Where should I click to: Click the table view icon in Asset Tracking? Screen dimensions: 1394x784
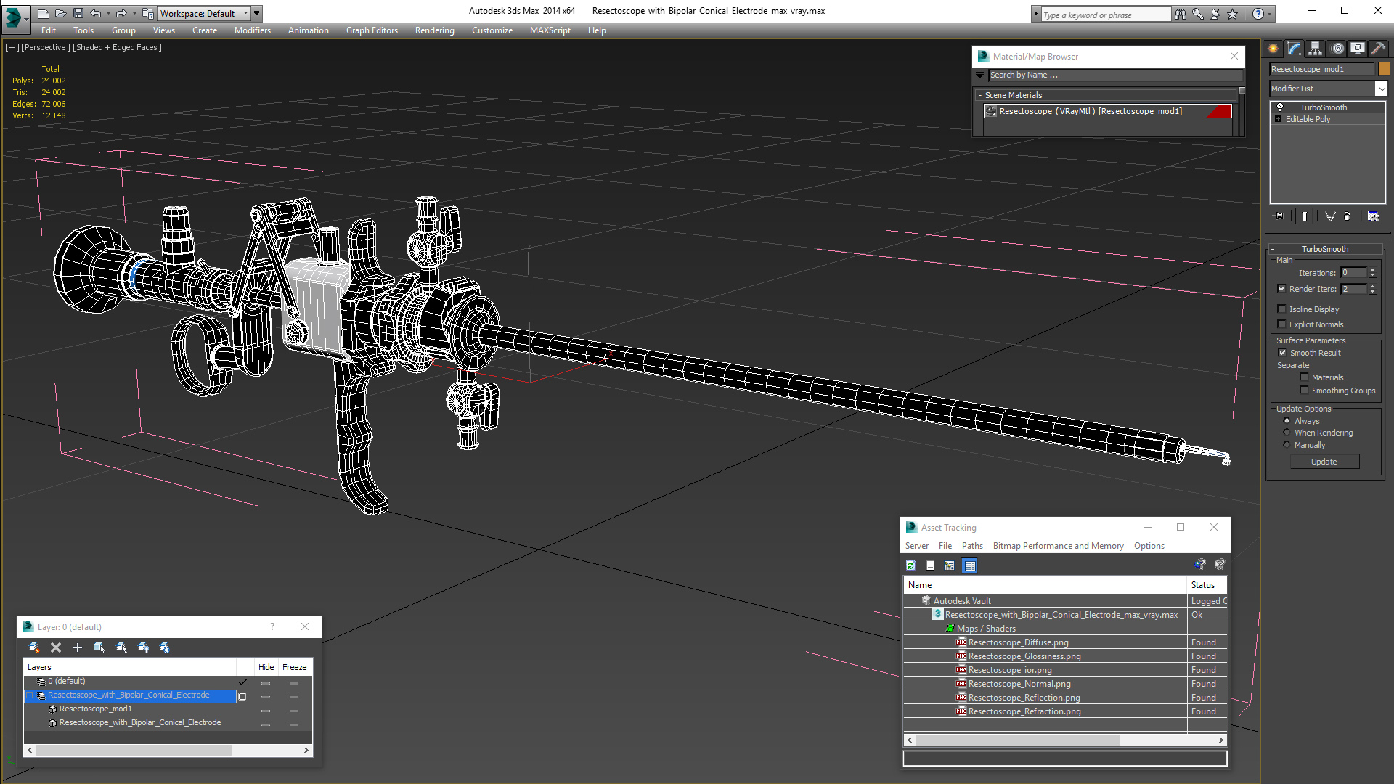coord(970,565)
